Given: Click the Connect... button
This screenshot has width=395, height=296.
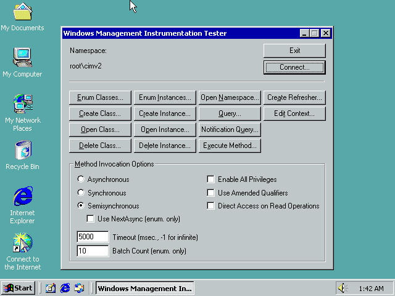Looking at the screenshot, I should (x=294, y=67).
